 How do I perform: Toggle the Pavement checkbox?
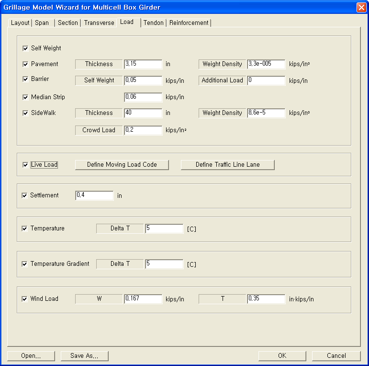tap(25, 64)
